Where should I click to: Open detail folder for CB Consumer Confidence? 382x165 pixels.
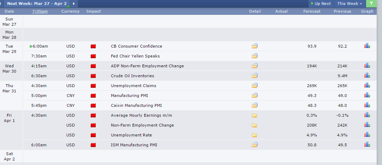point(255,46)
